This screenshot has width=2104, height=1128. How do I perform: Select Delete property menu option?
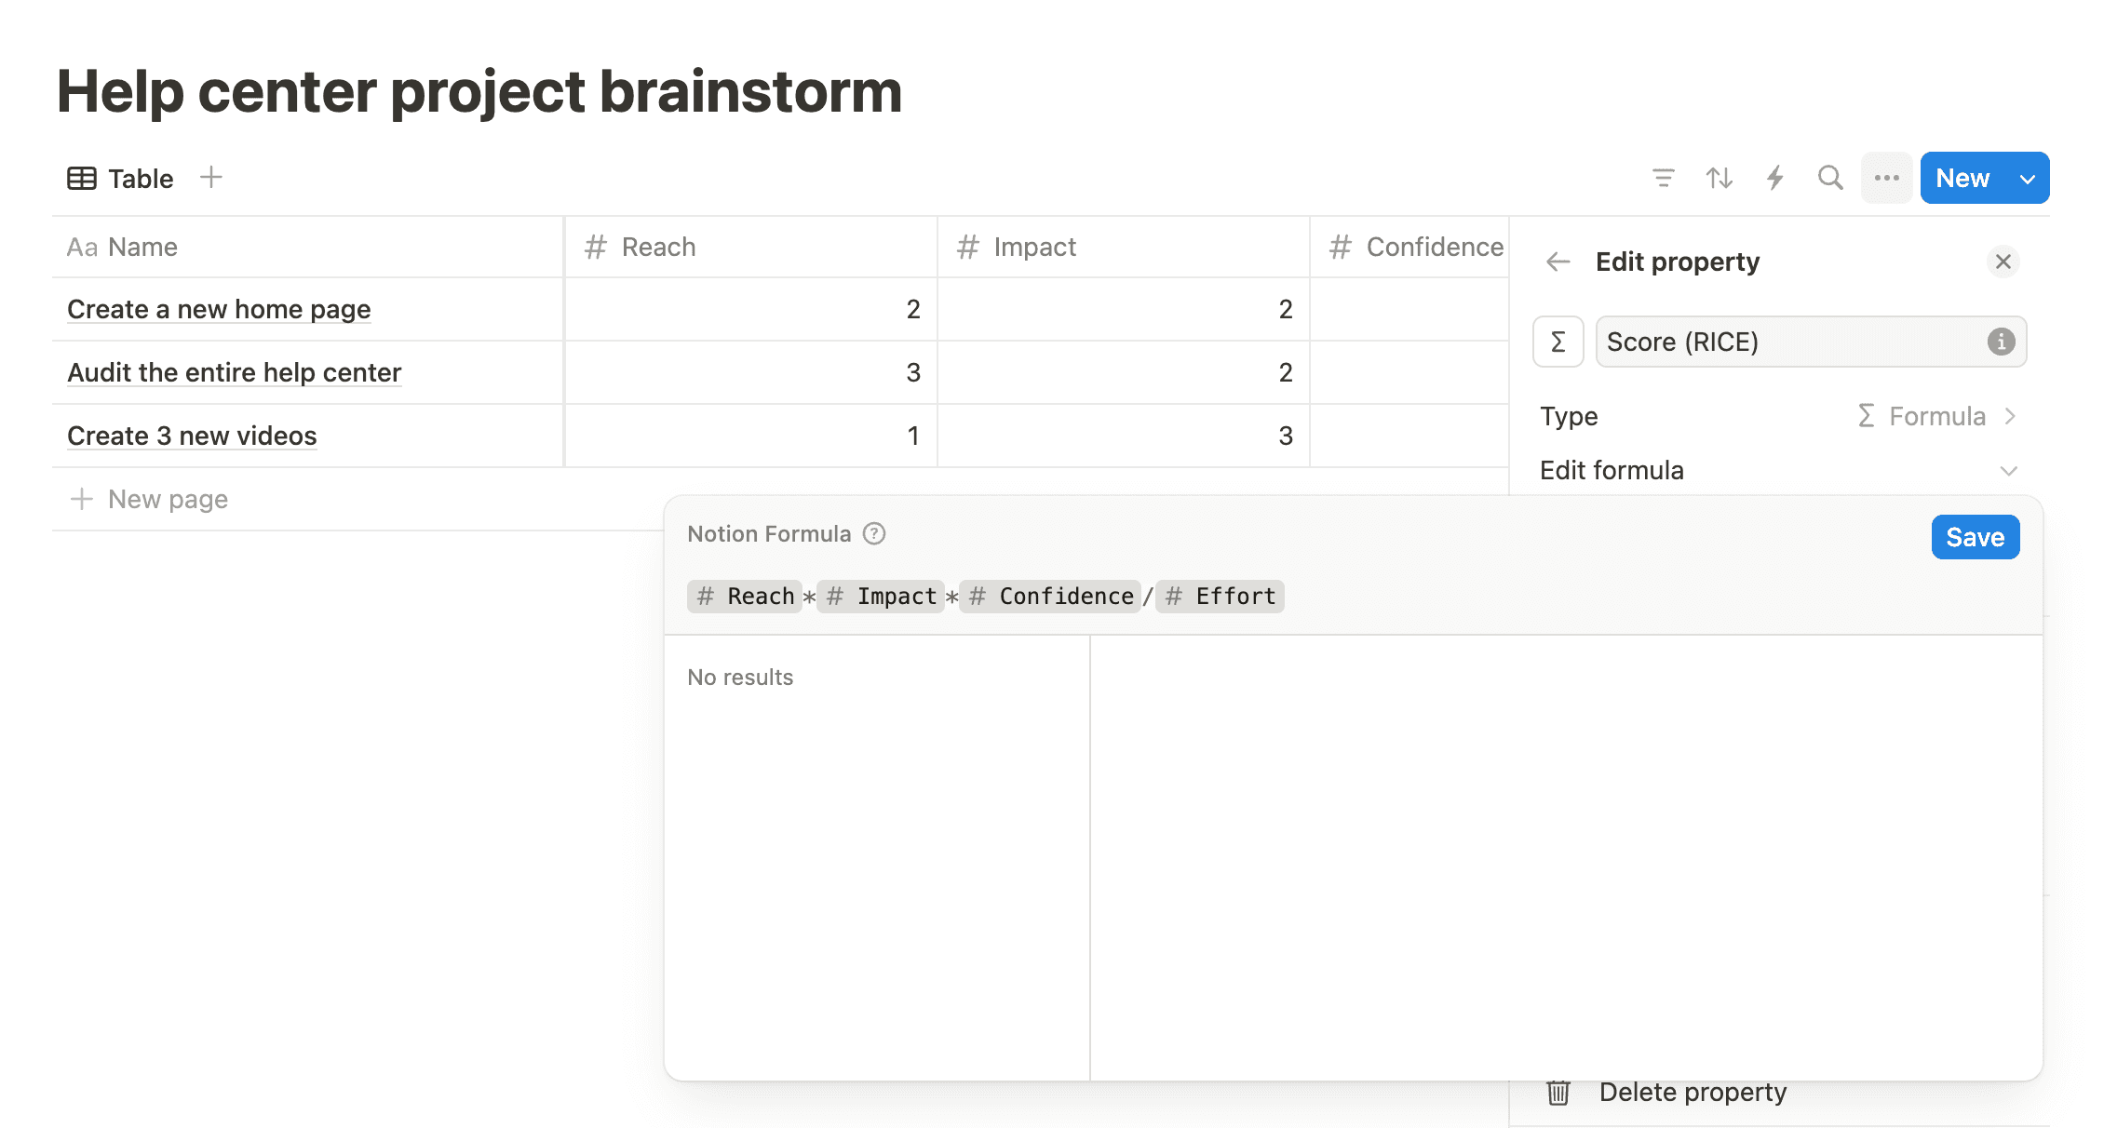click(1693, 1092)
